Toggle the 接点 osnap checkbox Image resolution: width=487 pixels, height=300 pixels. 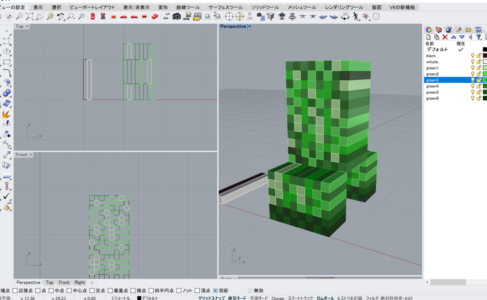pyautogui.click(x=133, y=290)
